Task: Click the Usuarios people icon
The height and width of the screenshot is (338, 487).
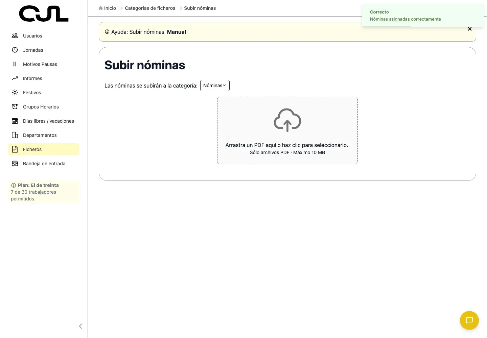Action: [15, 36]
